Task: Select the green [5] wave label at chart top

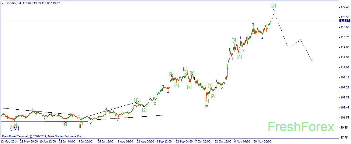Action: click(274, 5)
